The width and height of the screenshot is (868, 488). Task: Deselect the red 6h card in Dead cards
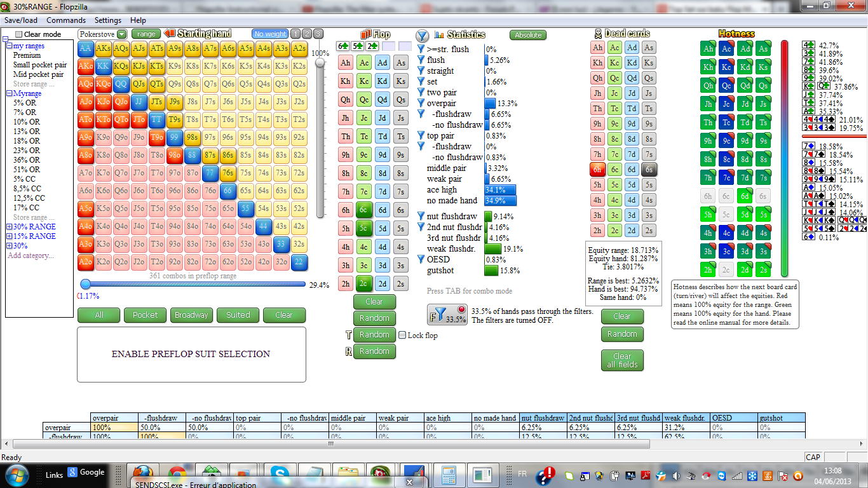[597, 169]
